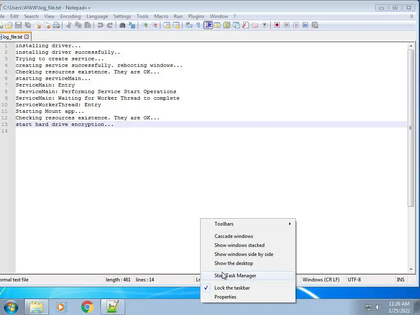
Task: Toggle Word Wrap in the toolbar
Action: [x=189, y=25]
